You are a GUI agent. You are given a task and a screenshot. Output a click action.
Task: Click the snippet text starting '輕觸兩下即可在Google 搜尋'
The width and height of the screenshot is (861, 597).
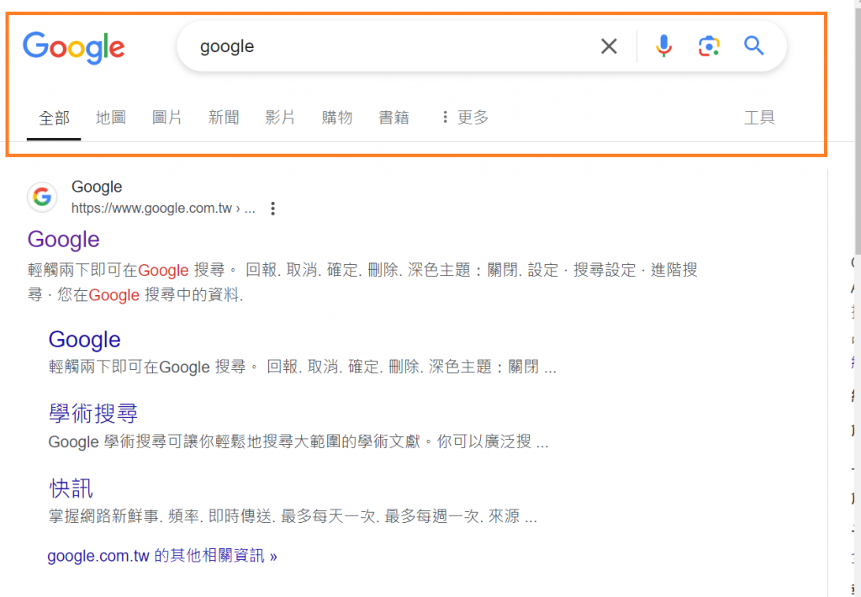[362, 283]
